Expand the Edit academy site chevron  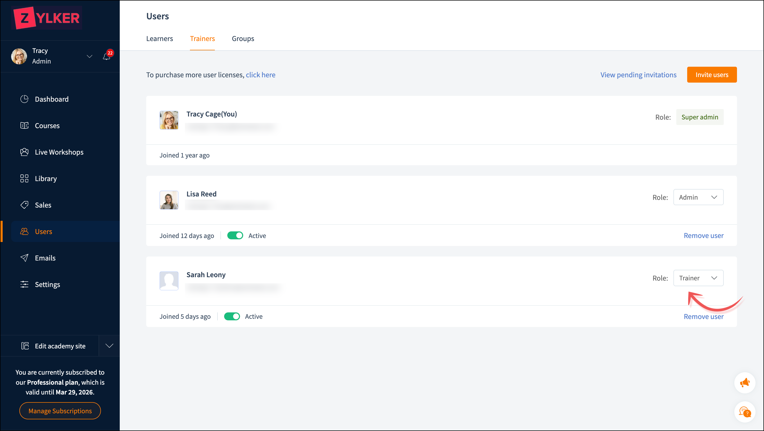click(109, 346)
